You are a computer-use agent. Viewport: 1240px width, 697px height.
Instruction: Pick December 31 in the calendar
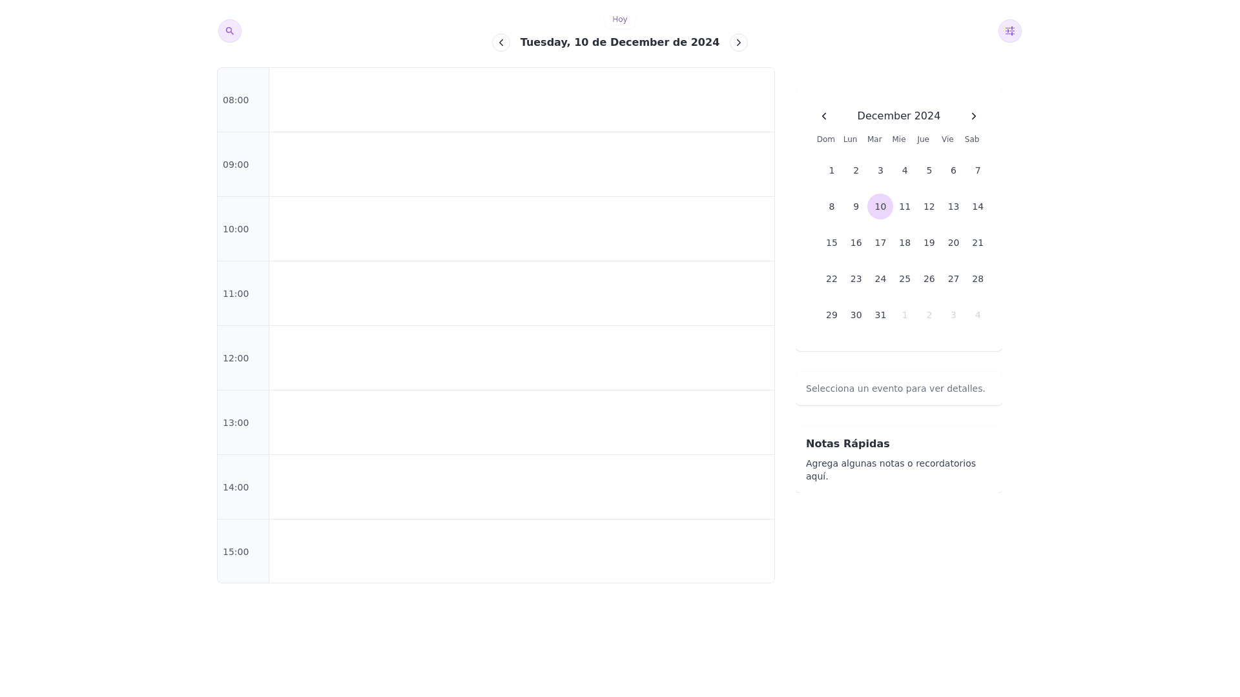pyautogui.click(x=880, y=315)
